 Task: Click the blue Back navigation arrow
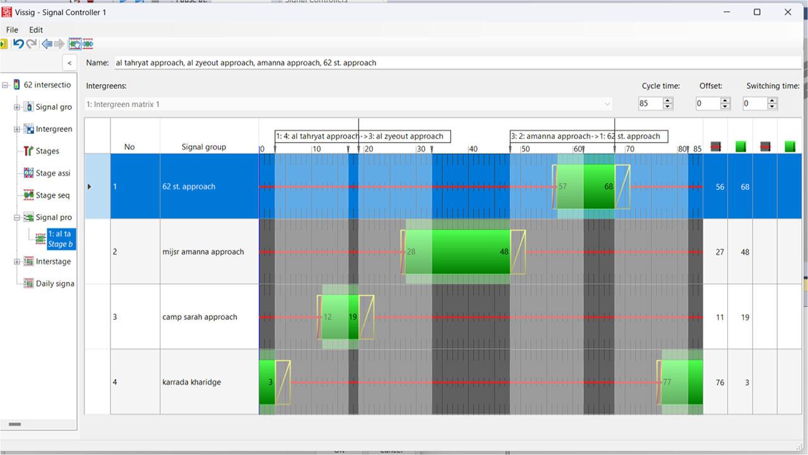tap(46, 44)
